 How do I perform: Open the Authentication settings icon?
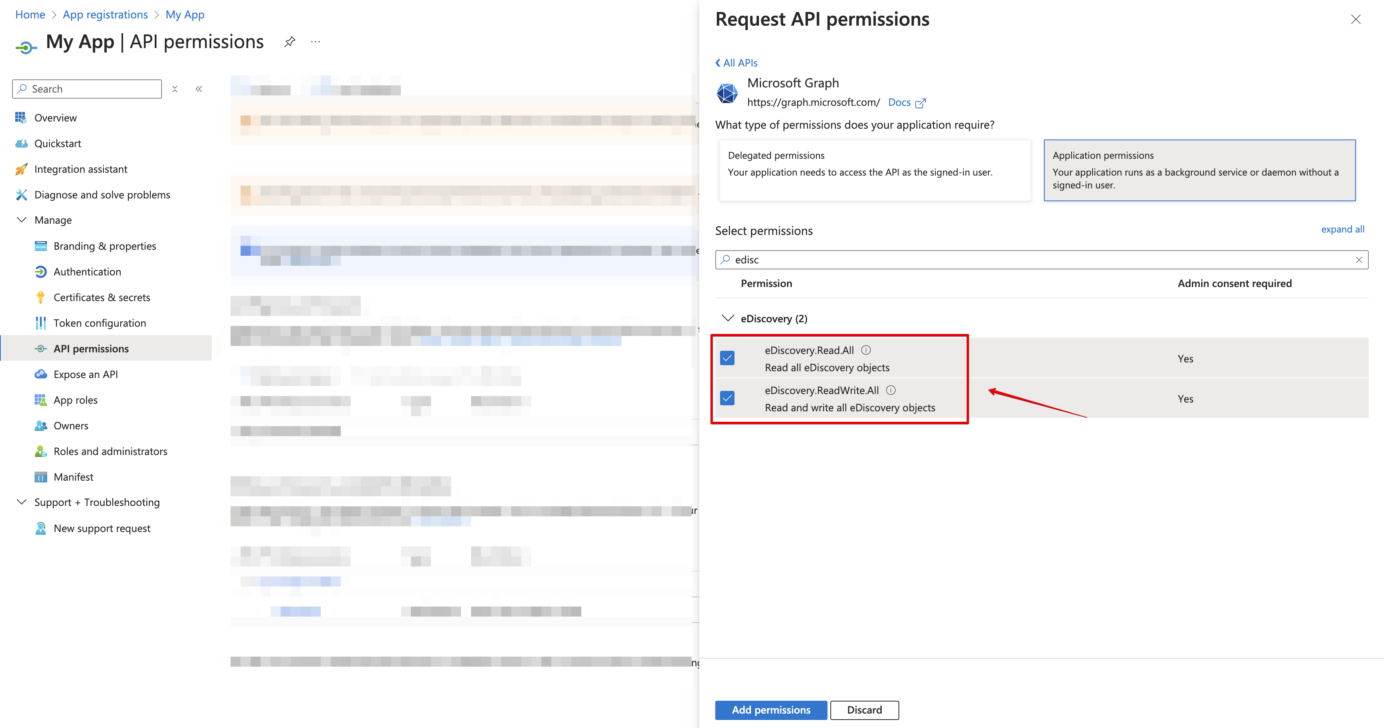(41, 271)
